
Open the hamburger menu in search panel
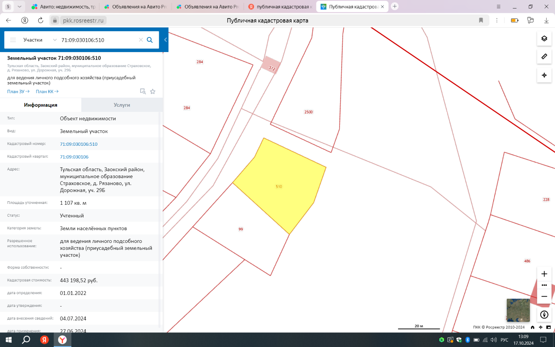click(x=13, y=40)
